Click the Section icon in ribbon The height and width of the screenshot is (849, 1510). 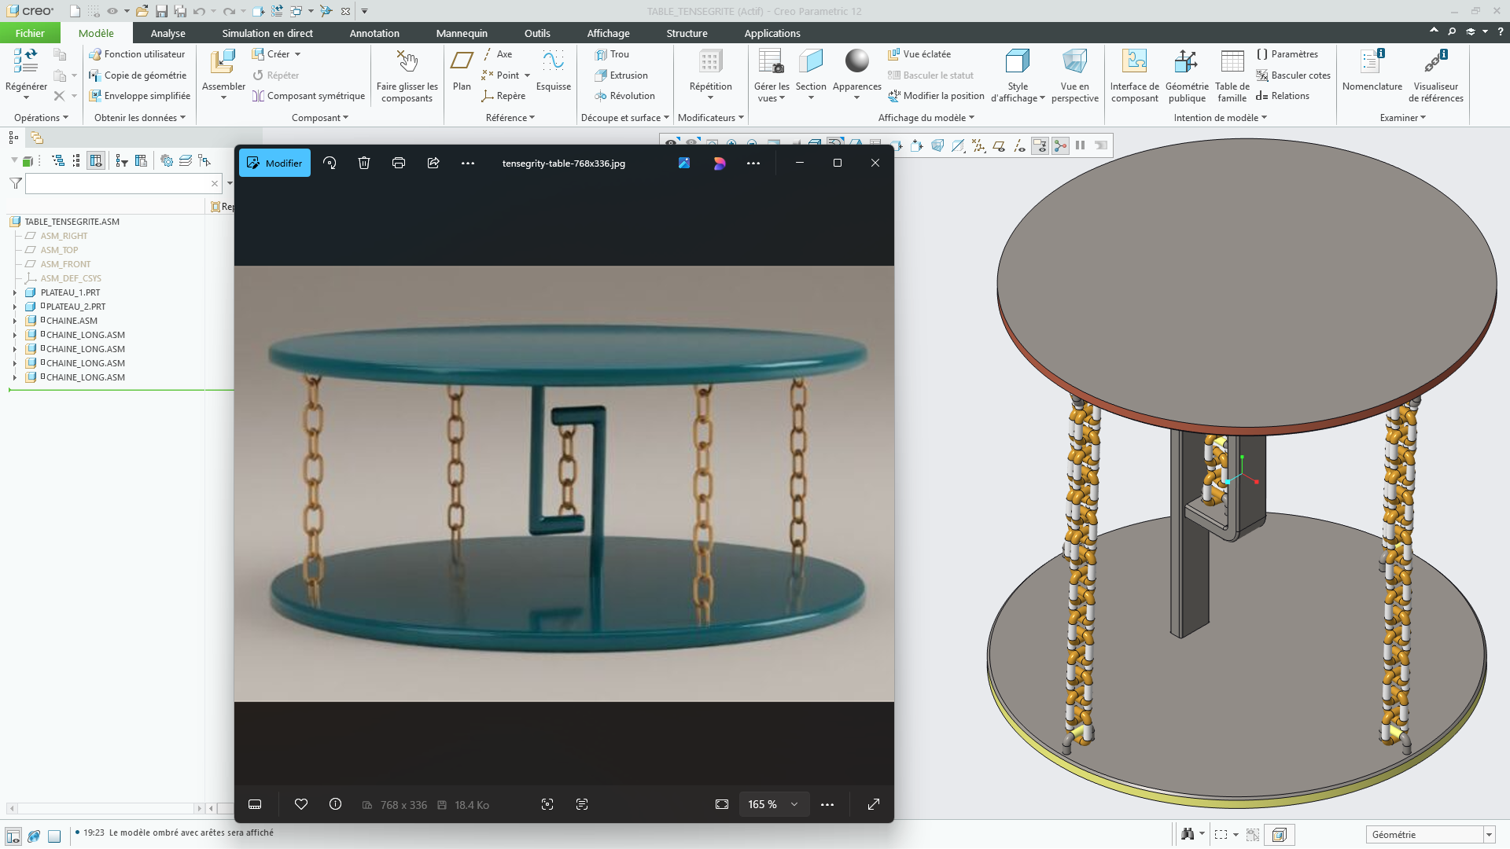coord(811,61)
